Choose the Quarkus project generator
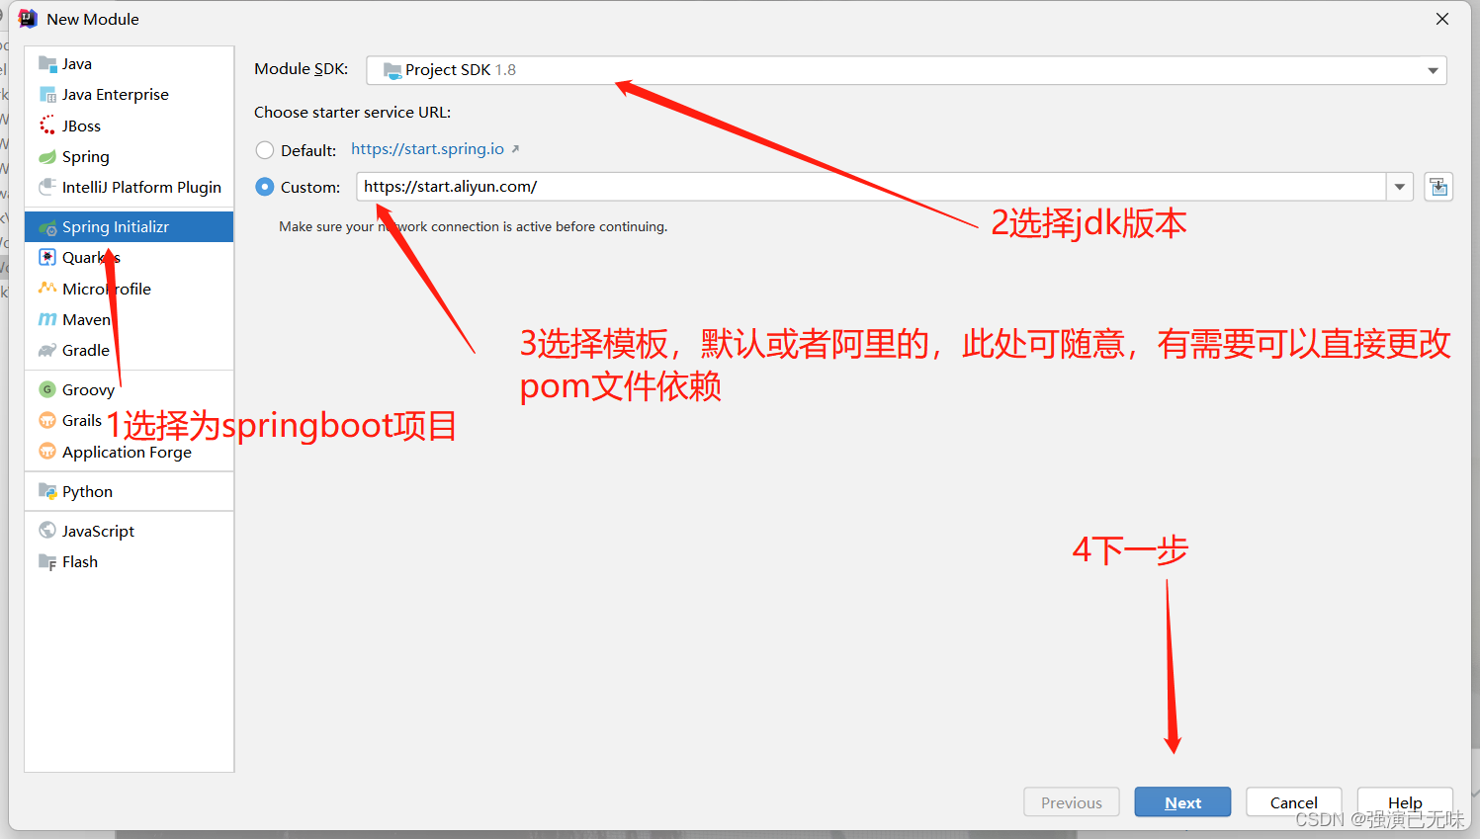1480x839 pixels. [89, 257]
